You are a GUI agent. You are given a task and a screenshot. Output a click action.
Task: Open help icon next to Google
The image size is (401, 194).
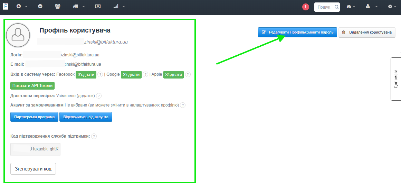(145, 74)
